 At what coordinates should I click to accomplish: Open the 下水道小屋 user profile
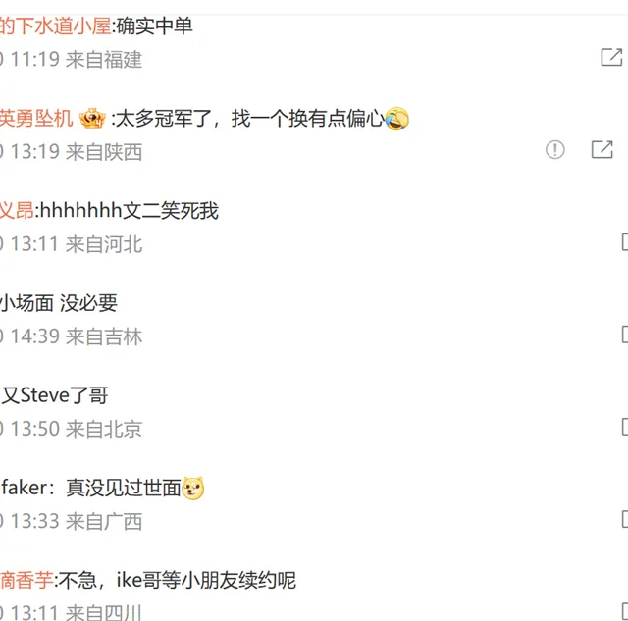point(55,26)
